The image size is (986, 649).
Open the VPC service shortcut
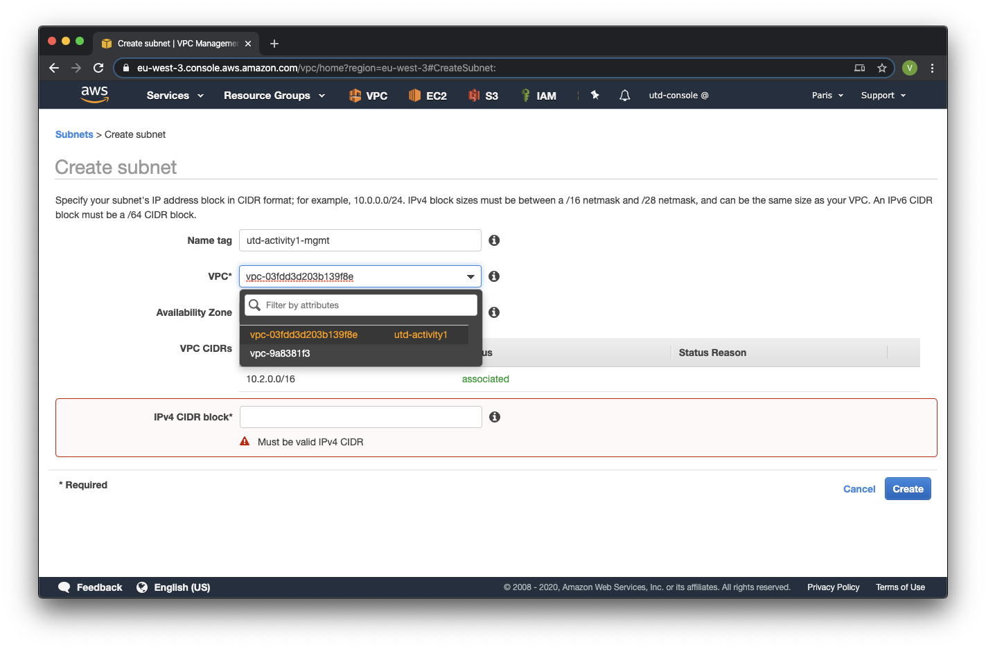[368, 96]
